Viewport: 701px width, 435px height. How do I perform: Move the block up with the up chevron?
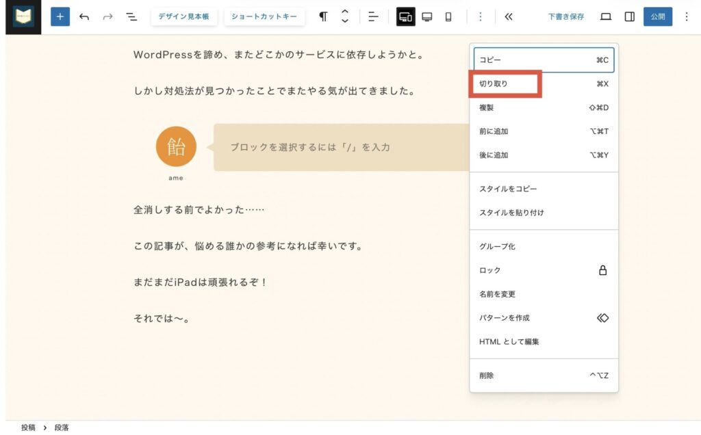(345, 12)
